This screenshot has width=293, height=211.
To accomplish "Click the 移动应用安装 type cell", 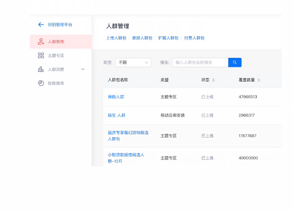I will pos(173,115).
